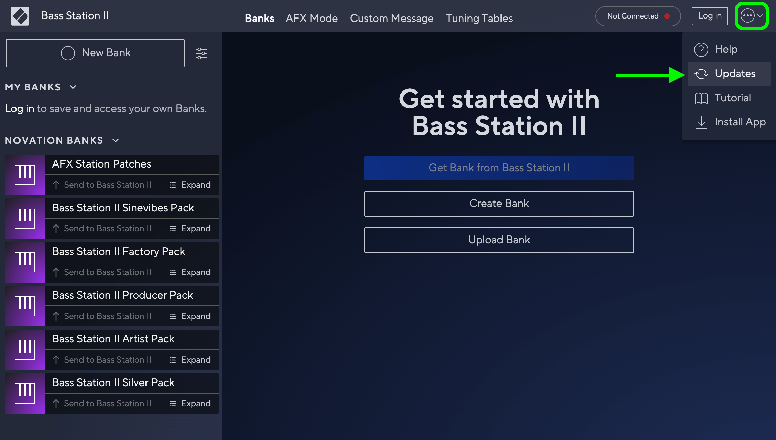Viewport: 776px width, 440px height.
Task: Expand the Bass Station II Sinevibes Pack
Action: pyautogui.click(x=190, y=228)
